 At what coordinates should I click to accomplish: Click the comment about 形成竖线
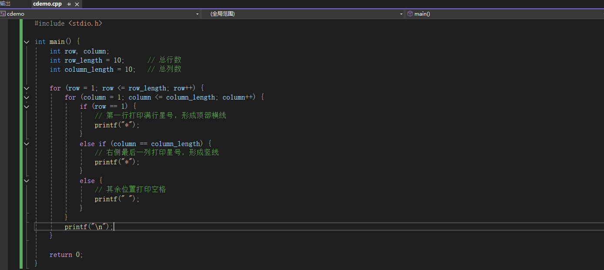pyautogui.click(x=157, y=153)
